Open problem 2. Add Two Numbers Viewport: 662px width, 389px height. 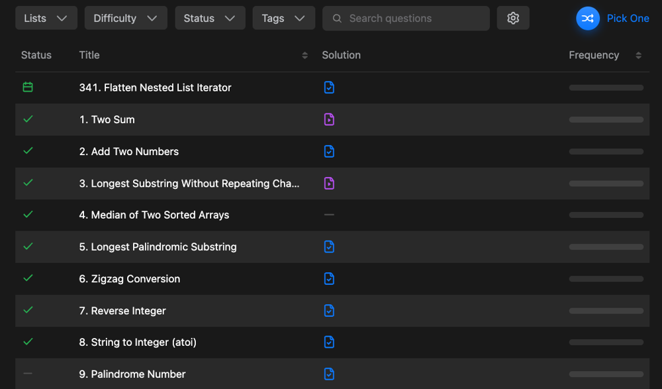[129, 151]
